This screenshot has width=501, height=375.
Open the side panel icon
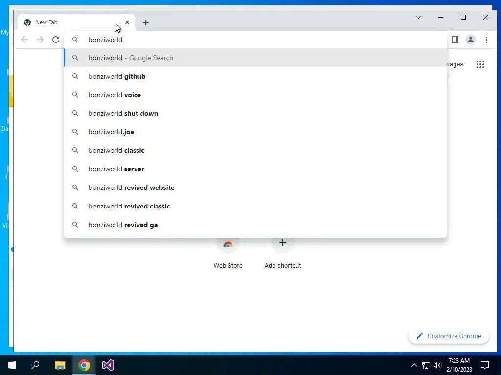[455, 40]
